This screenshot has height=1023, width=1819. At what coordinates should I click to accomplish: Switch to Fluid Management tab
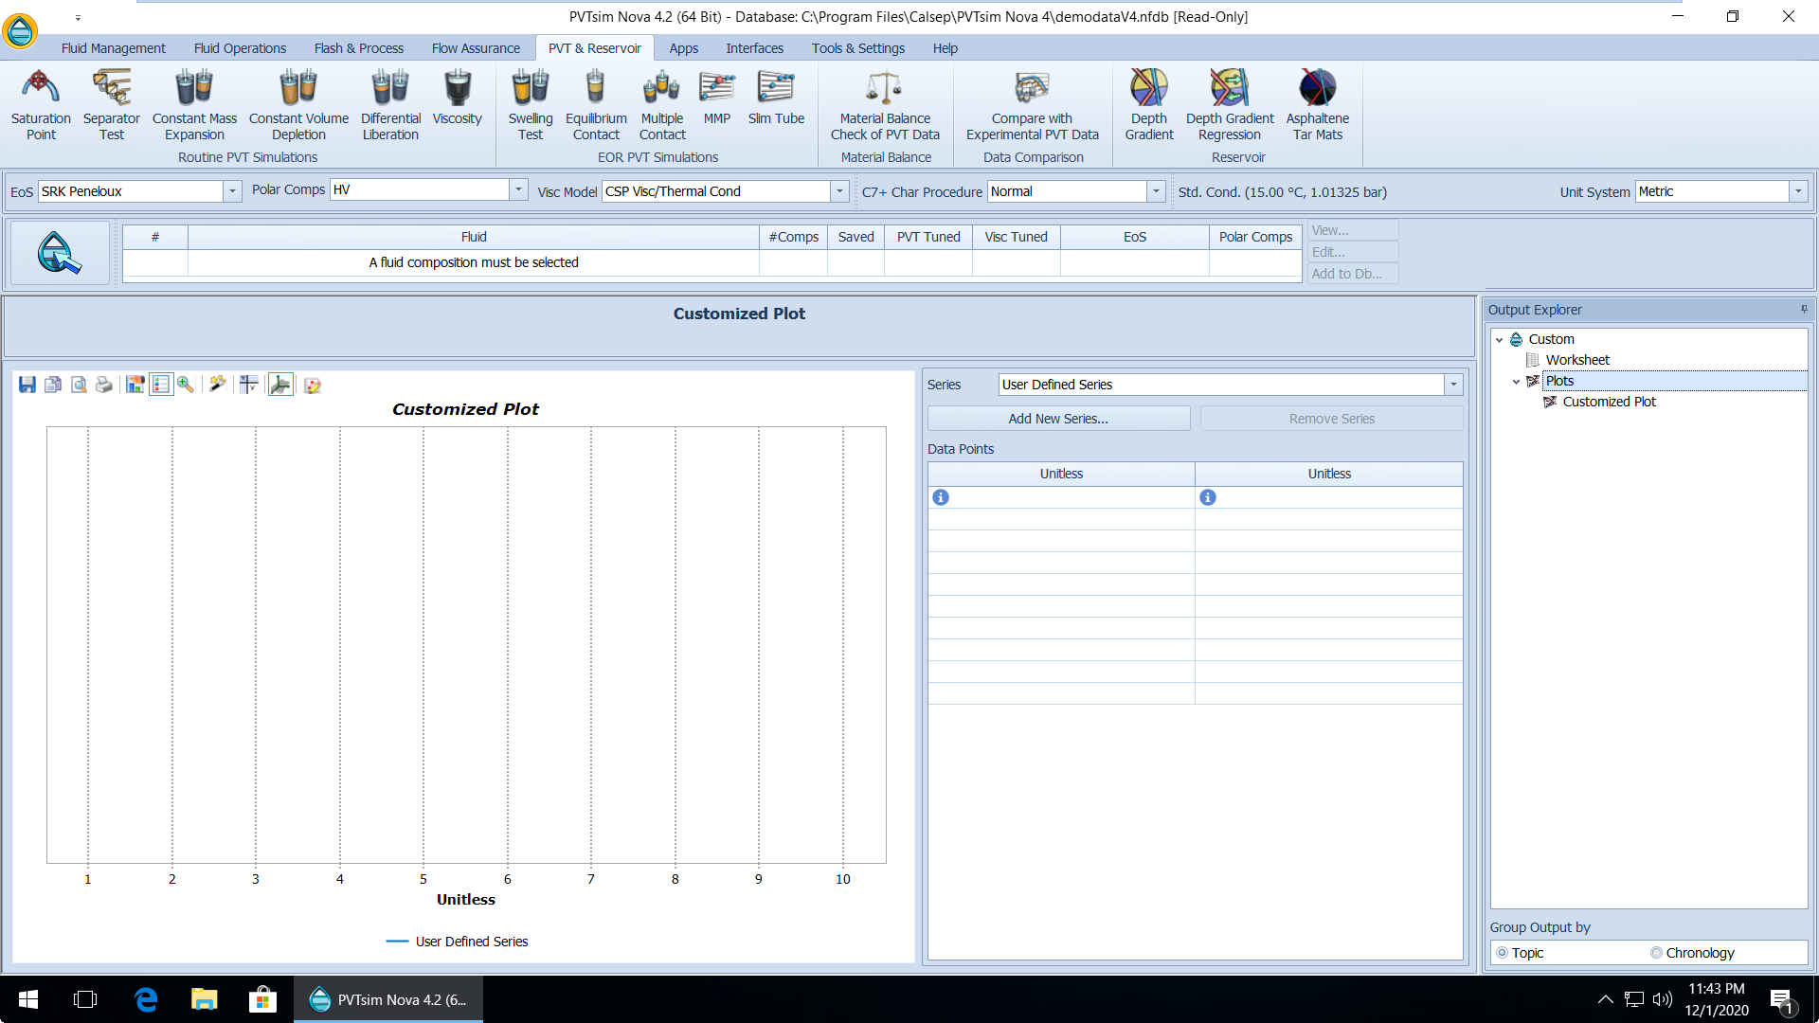click(x=113, y=48)
